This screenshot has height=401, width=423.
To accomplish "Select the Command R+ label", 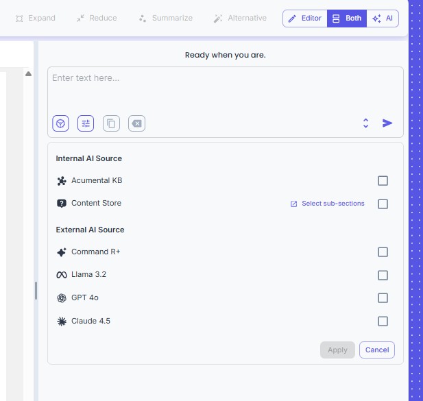I will click(x=95, y=252).
